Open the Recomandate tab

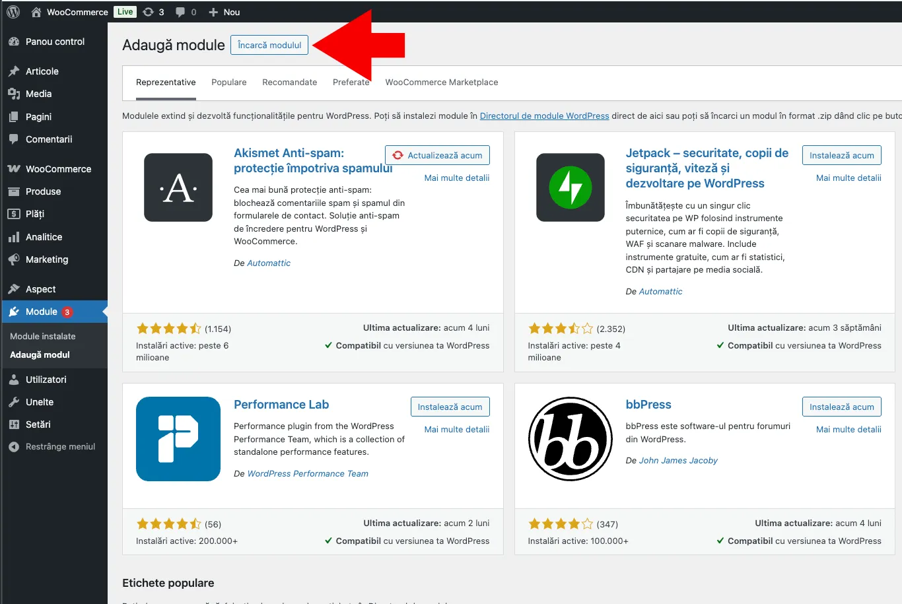(x=290, y=83)
